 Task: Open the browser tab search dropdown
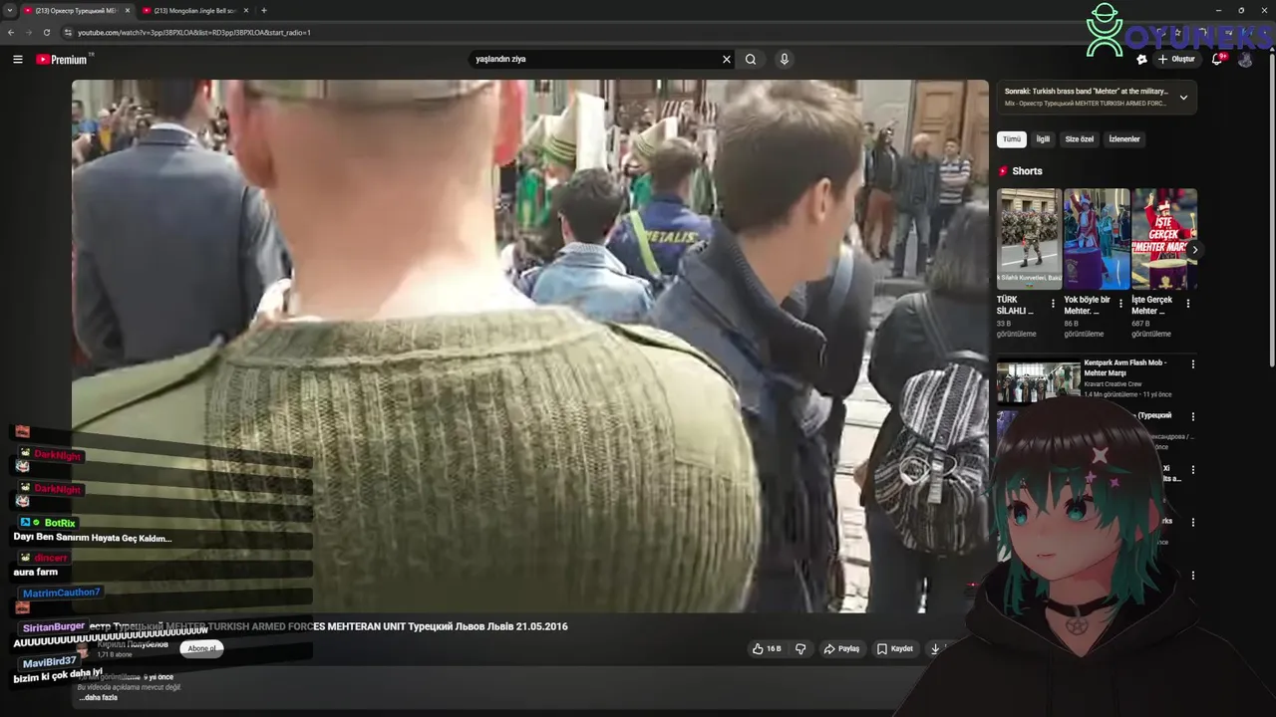click(9, 11)
